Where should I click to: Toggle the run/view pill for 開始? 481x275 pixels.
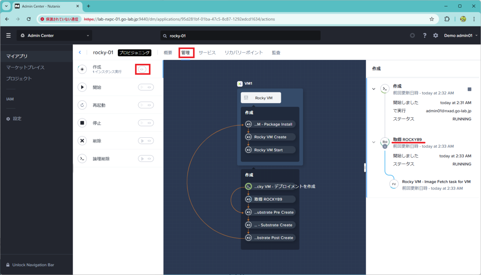pyautogui.click(x=146, y=87)
